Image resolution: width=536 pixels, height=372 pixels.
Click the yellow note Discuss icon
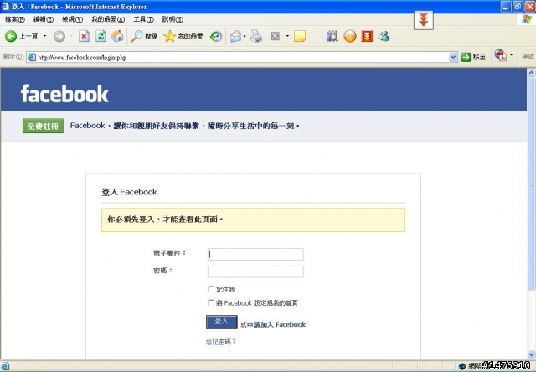tap(300, 36)
